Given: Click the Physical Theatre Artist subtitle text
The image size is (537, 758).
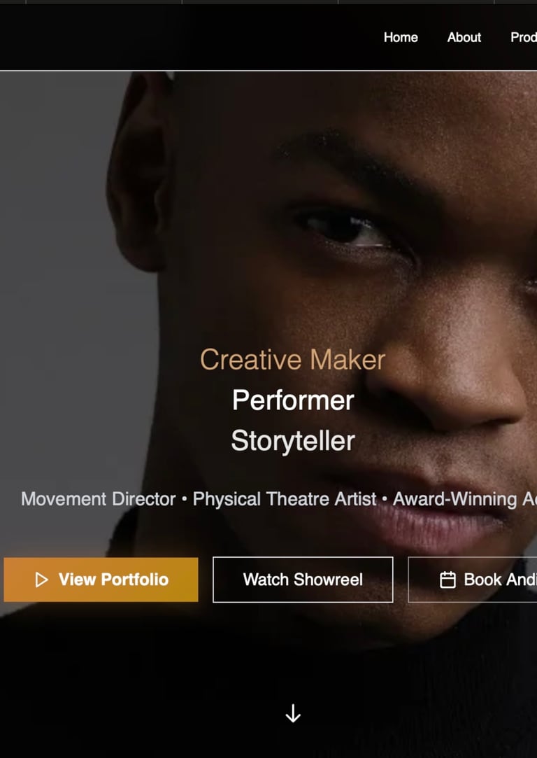Looking at the screenshot, I should coord(285,499).
